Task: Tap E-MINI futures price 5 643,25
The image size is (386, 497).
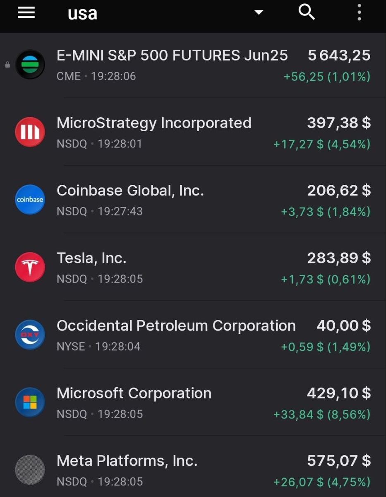Action: (x=339, y=55)
